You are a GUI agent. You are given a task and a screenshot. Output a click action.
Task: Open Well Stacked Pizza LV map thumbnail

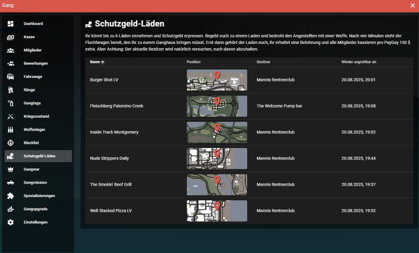coord(217,211)
